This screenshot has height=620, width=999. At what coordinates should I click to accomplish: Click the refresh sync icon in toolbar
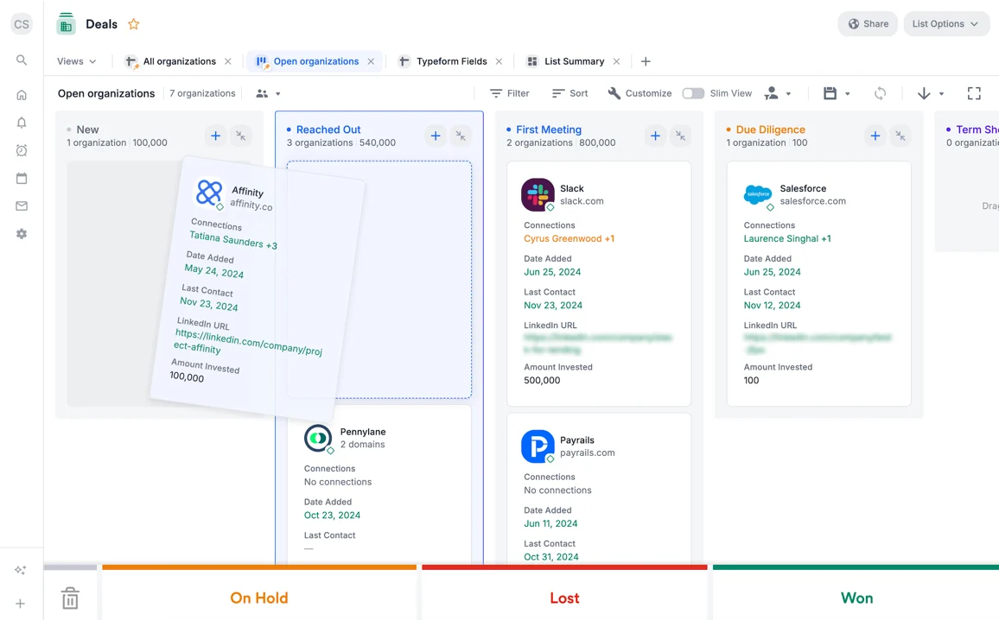pyautogui.click(x=880, y=93)
